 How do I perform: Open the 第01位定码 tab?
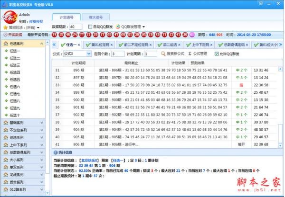point(99,45)
